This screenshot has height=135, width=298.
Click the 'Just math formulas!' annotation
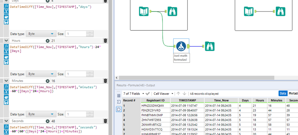pos(181,58)
